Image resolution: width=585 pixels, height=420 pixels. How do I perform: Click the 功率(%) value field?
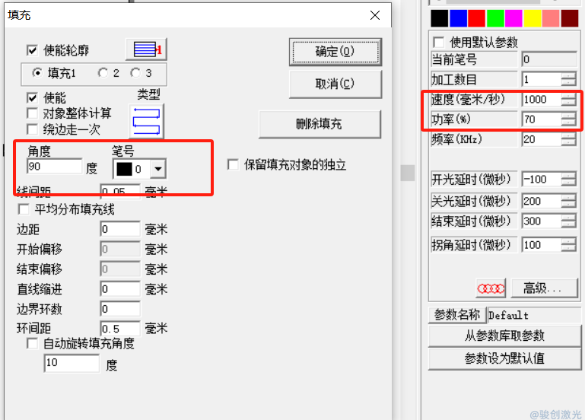pyautogui.click(x=542, y=119)
